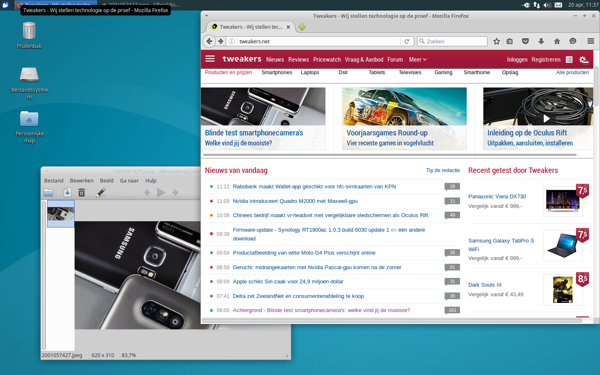Screen dimensions: 600x375
Task: Open the Tweakers site hamburger menu
Action: pyautogui.click(x=210, y=59)
